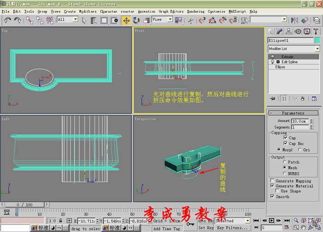Toggle the Angle Snap icon

click(x=212, y=20)
